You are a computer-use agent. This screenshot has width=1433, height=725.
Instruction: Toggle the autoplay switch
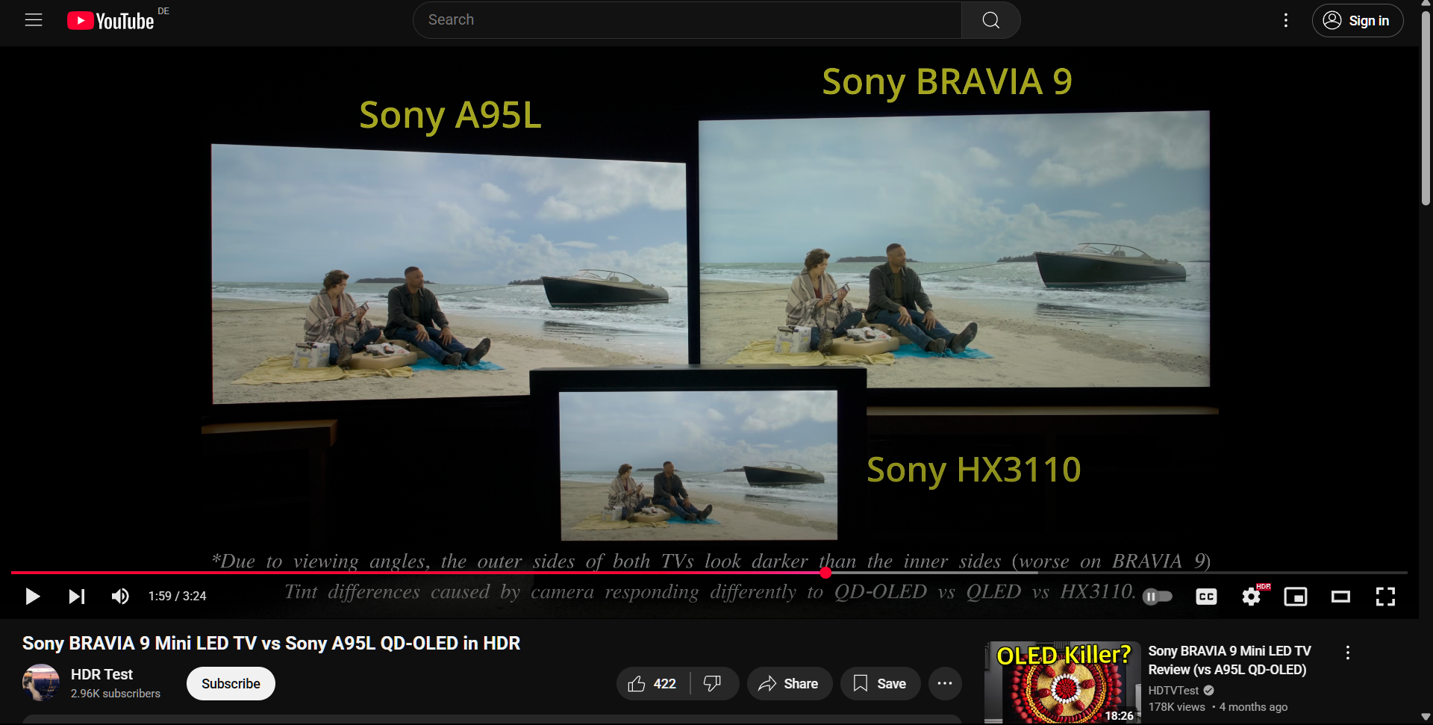coord(1158,597)
